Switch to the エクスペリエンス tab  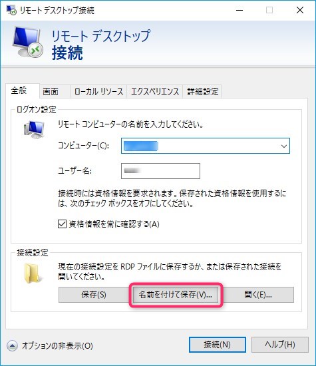pos(155,92)
